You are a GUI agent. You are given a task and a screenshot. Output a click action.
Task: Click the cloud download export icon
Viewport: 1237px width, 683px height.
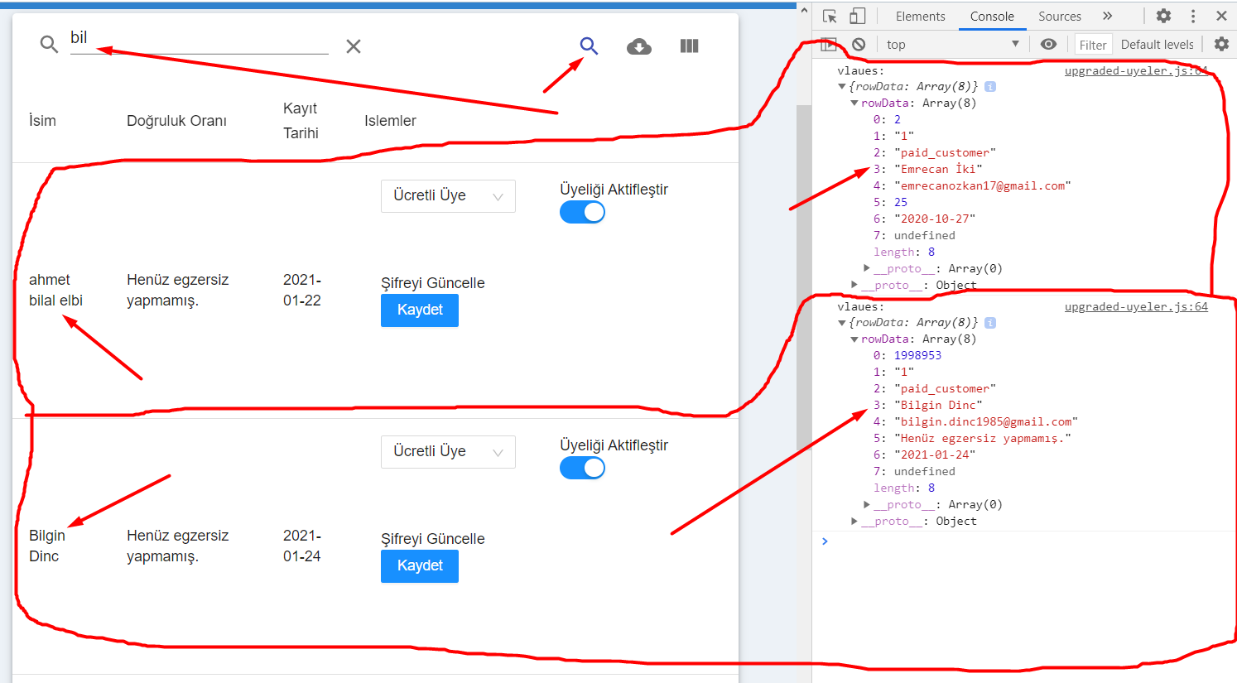click(638, 46)
